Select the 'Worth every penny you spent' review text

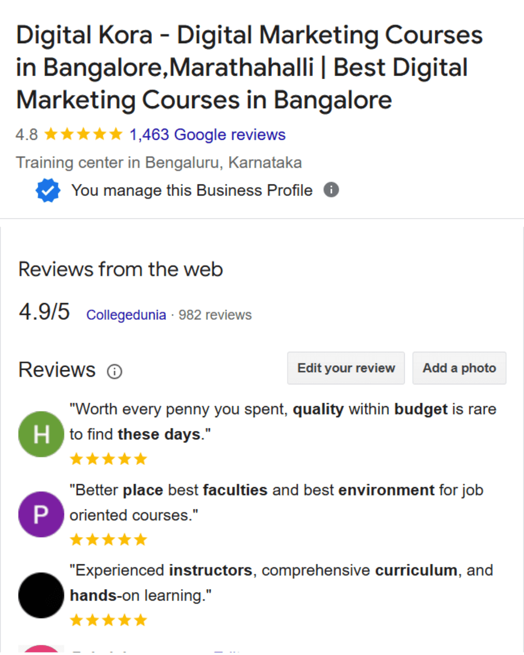pyautogui.click(x=283, y=422)
